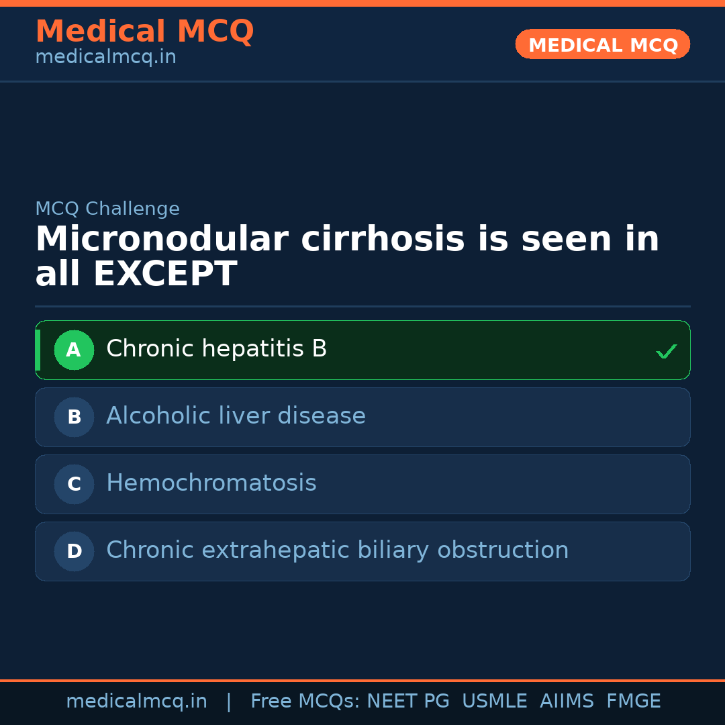Choose the Chronic hepatitis B answer
The width and height of the screenshot is (725, 725).
tap(216, 349)
